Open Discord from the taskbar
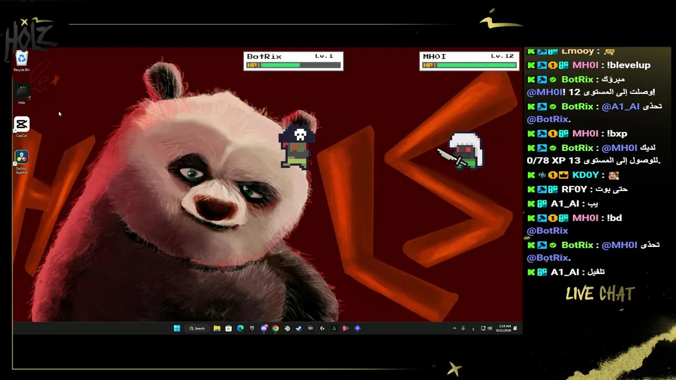This screenshot has width=676, height=380. (x=264, y=328)
